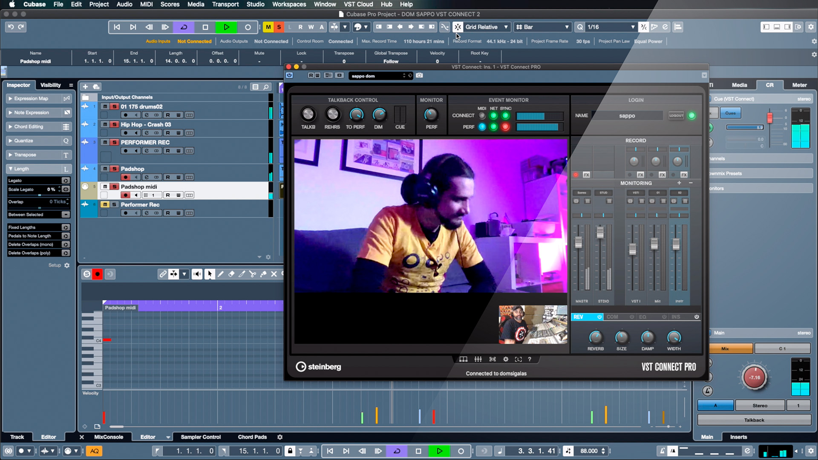
Task: Solo the Hip Hop - Crash 03 track
Action: tap(114, 124)
